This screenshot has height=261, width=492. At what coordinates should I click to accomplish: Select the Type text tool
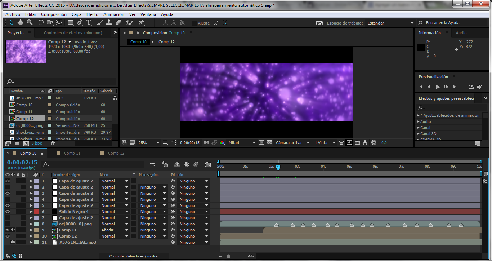click(x=89, y=23)
